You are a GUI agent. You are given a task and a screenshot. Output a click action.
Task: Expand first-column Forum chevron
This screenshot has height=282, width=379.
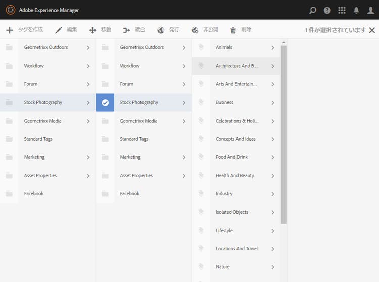click(x=88, y=84)
